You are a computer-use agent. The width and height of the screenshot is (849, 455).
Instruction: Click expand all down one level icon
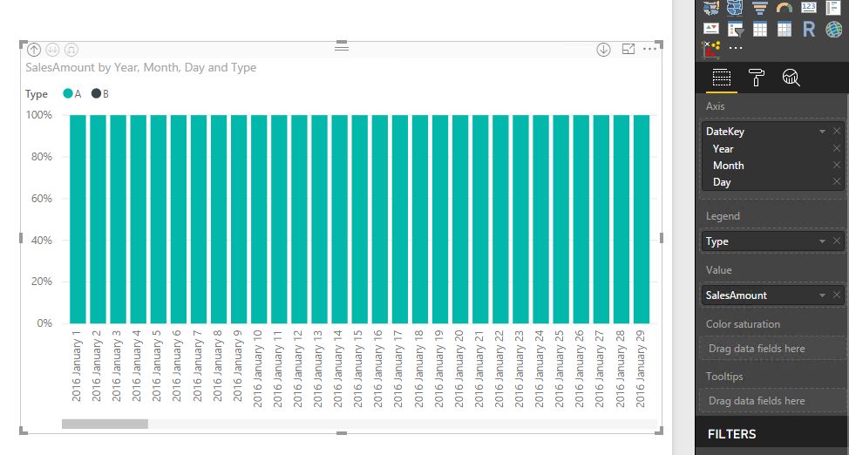tap(71, 50)
